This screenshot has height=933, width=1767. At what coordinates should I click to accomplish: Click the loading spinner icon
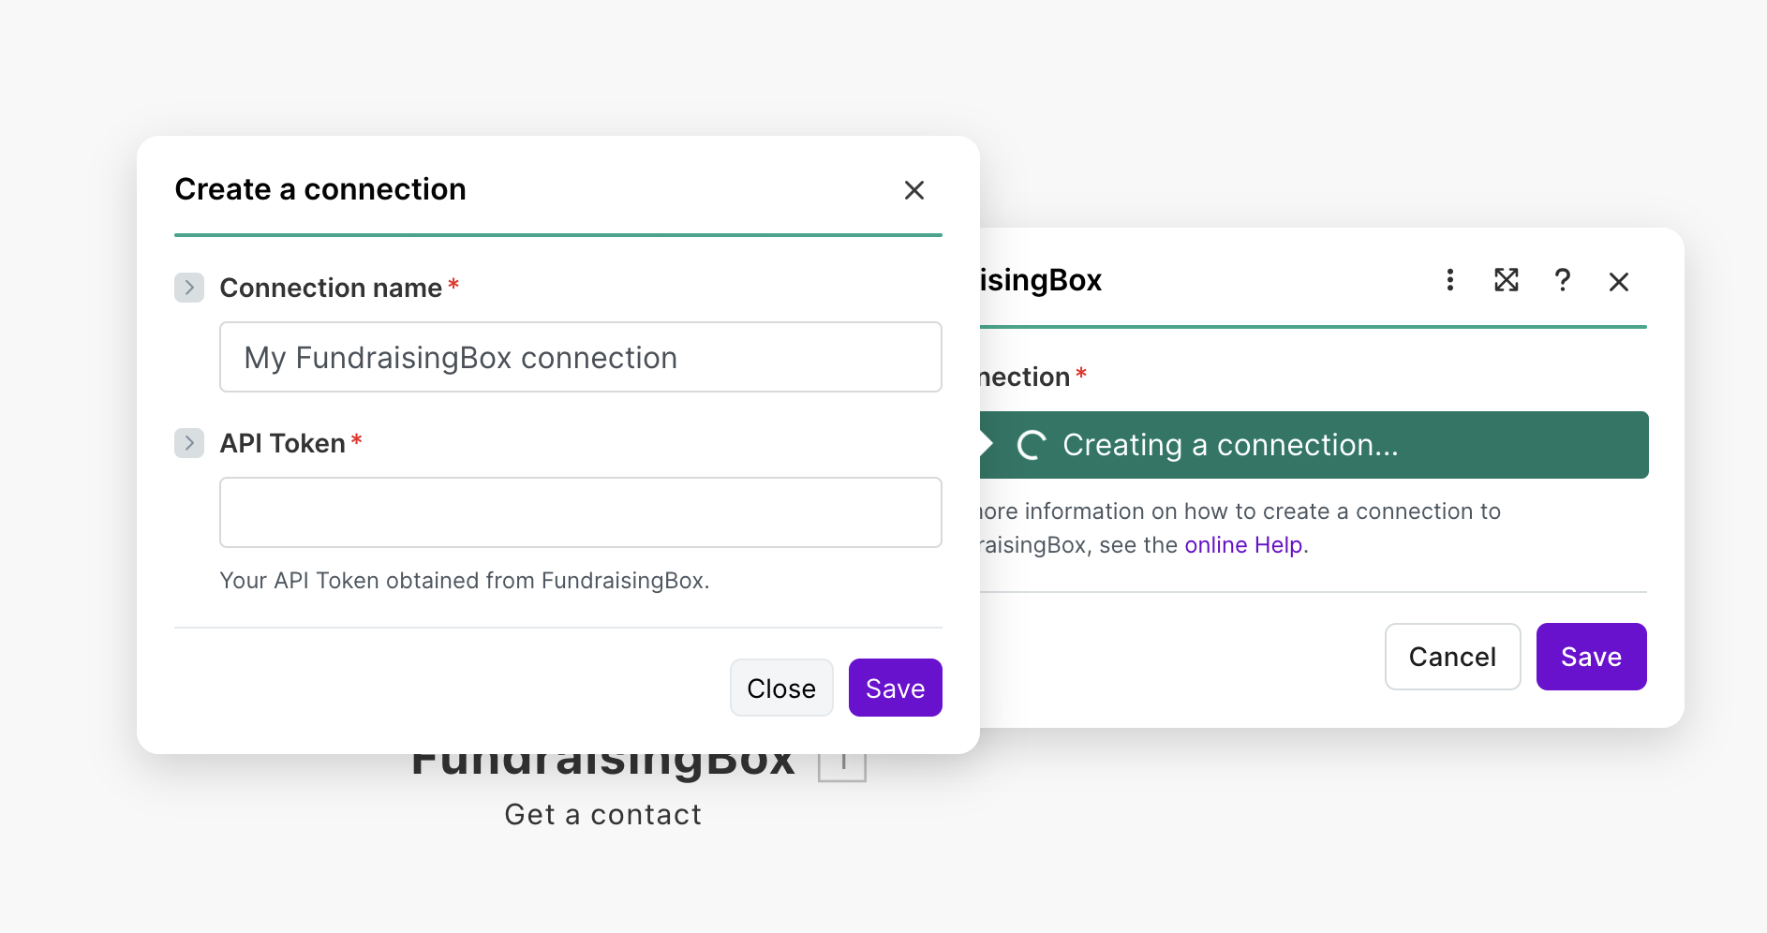click(x=1031, y=445)
